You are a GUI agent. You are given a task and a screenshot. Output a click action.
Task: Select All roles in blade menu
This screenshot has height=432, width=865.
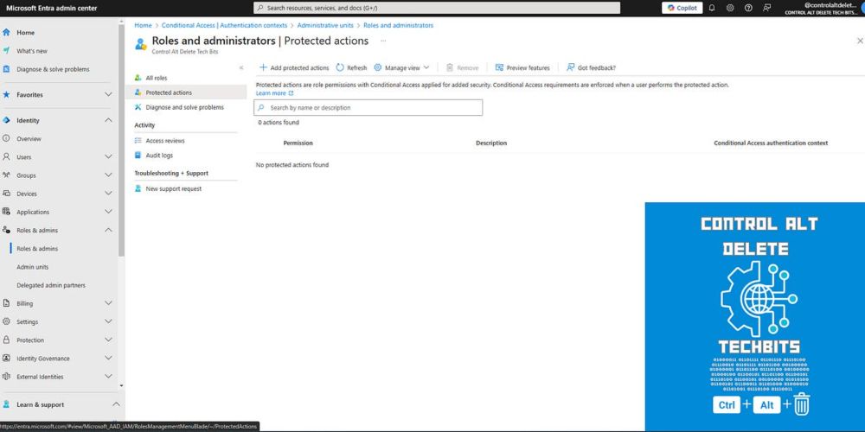[156, 79]
